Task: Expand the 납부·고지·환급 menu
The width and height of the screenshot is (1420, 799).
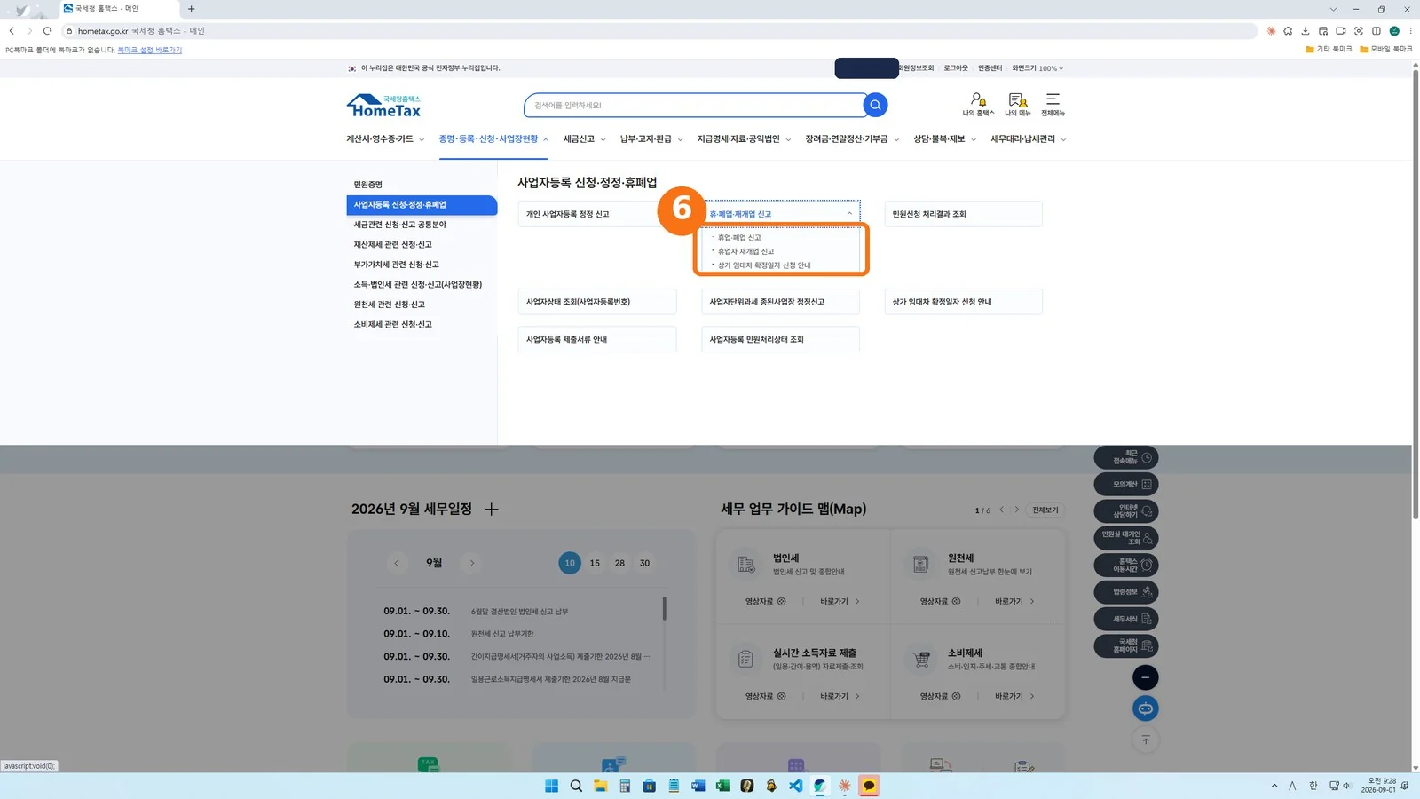Action: click(x=651, y=139)
